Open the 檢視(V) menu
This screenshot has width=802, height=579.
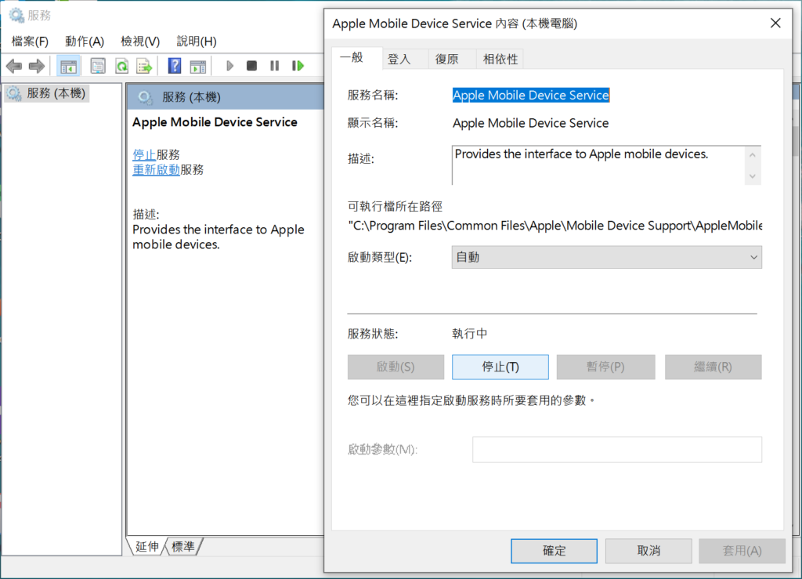(140, 42)
